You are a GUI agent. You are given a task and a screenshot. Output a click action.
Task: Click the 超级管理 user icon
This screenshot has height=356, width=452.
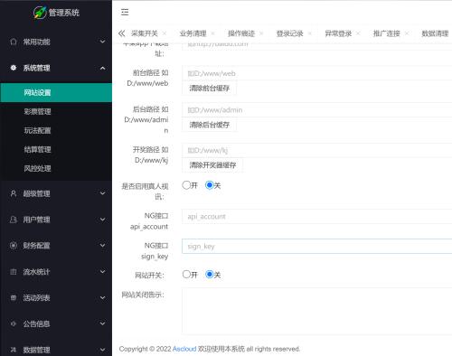click(14, 193)
